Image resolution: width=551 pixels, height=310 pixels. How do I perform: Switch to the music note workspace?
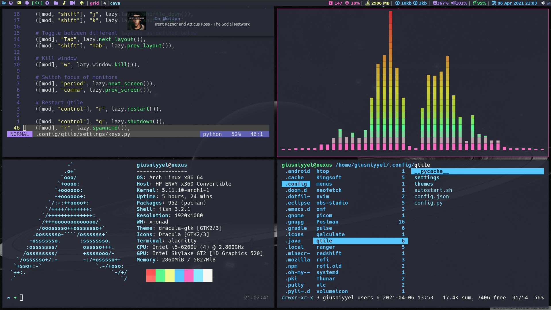coord(64,3)
